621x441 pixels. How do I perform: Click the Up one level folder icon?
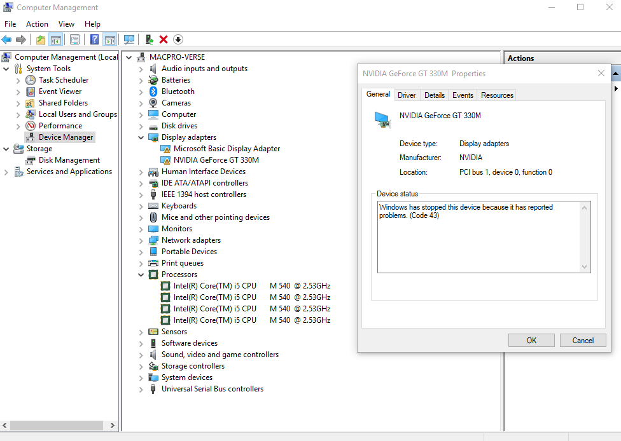point(40,39)
